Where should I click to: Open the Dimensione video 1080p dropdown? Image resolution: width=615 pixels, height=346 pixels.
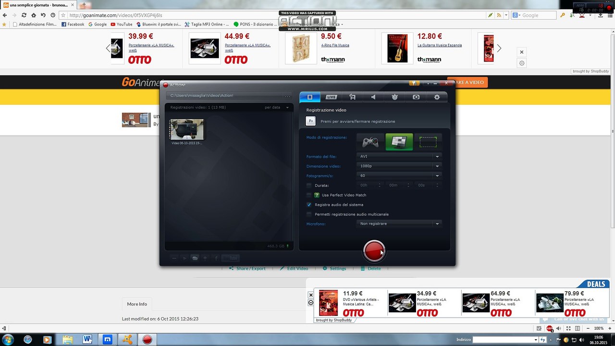(399, 166)
